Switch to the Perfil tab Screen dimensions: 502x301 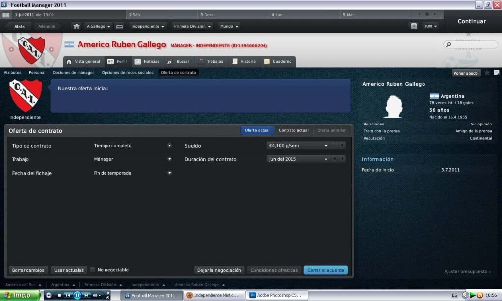(117, 61)
